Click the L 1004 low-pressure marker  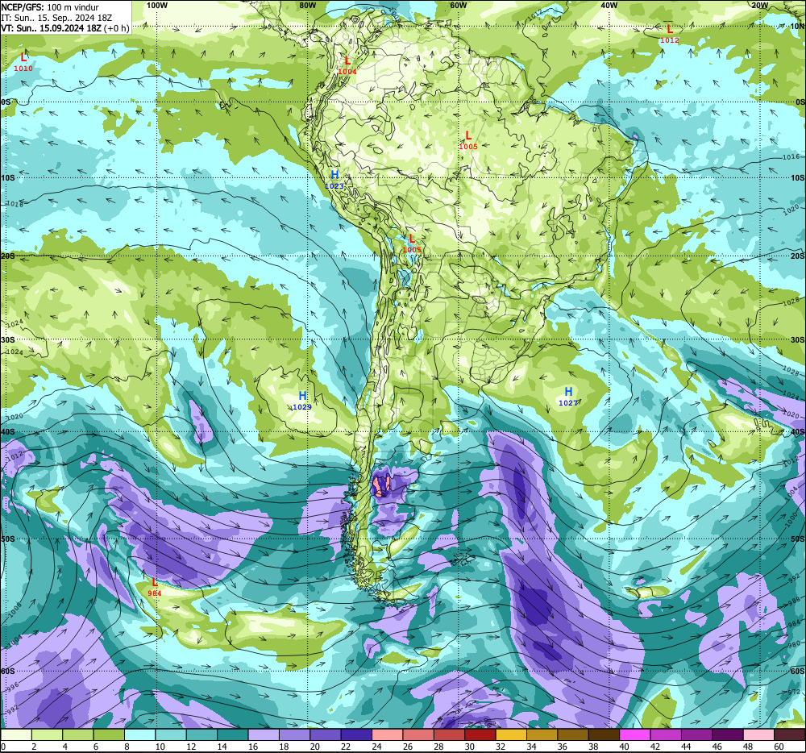point(347,65)
